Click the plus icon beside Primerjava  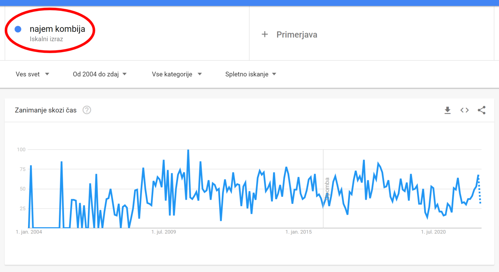(265, 35)
